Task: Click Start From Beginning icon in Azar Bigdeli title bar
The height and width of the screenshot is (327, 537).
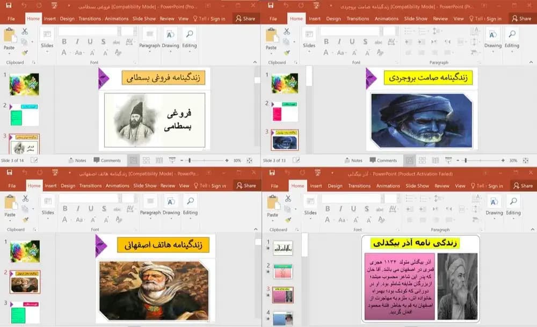Action: click(x=318, y=173)
